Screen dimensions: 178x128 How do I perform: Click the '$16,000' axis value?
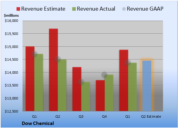point(12,21)
